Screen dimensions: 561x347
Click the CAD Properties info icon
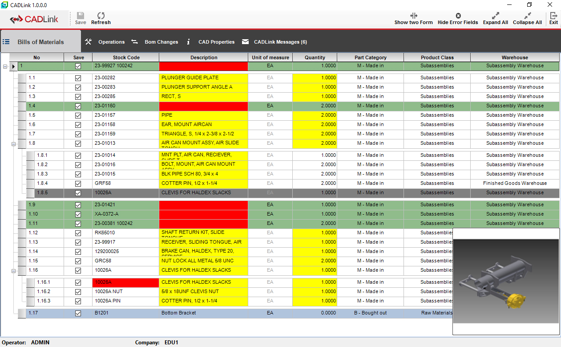[189, 41]
